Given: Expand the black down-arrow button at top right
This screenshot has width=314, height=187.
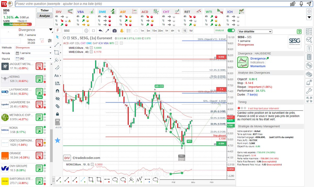Looking at the screenshot, I should (x=309, y=18).
